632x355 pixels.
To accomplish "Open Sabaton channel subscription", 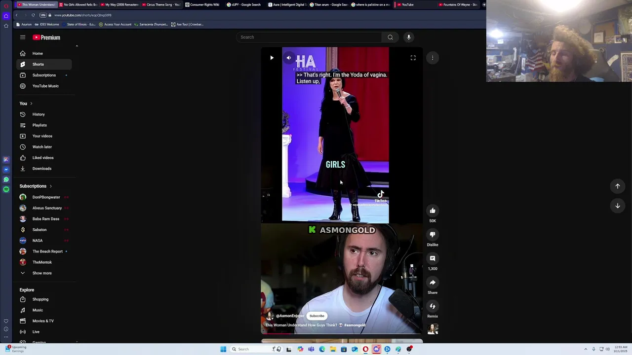I will pos(44,230).
